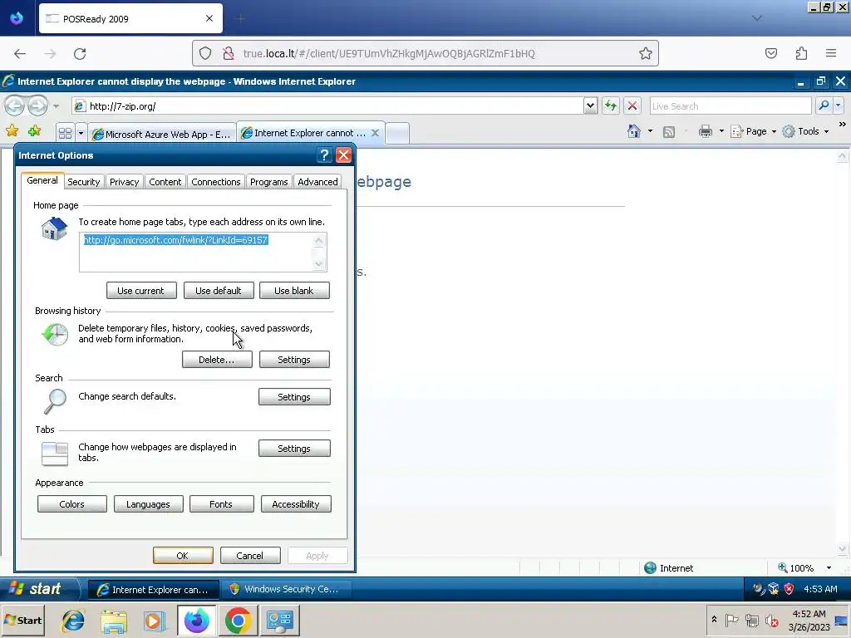
Task: Click the Delete... browsing history button
Action: pyautogui.click(x=217, y=360)
